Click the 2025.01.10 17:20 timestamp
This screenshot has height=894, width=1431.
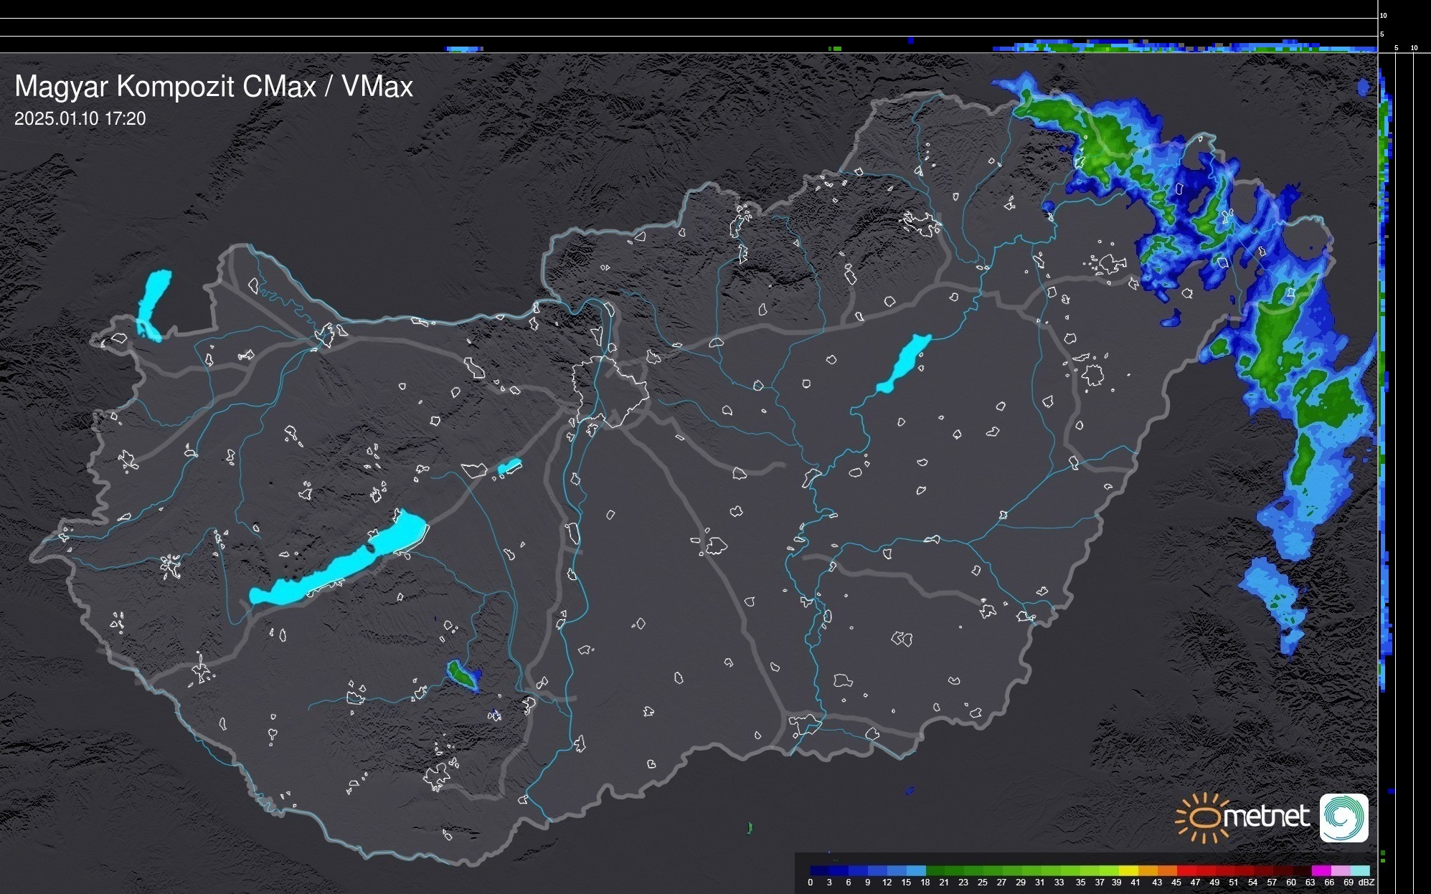[x=80, y=119]
